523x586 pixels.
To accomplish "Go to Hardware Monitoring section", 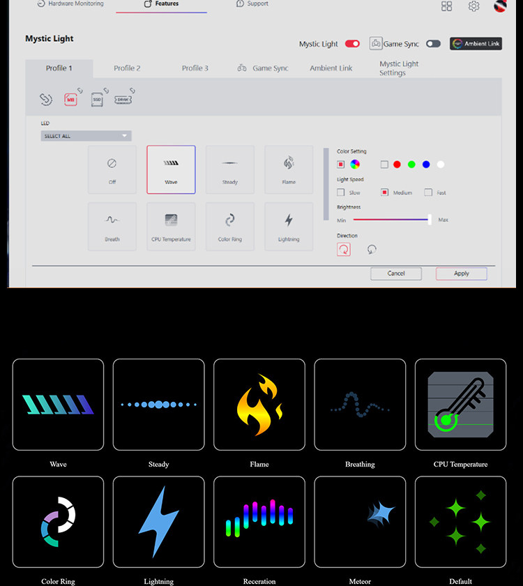I will click(70, 3).
